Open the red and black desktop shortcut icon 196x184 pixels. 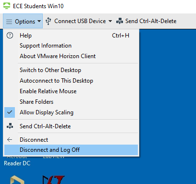tap(54, 180)
